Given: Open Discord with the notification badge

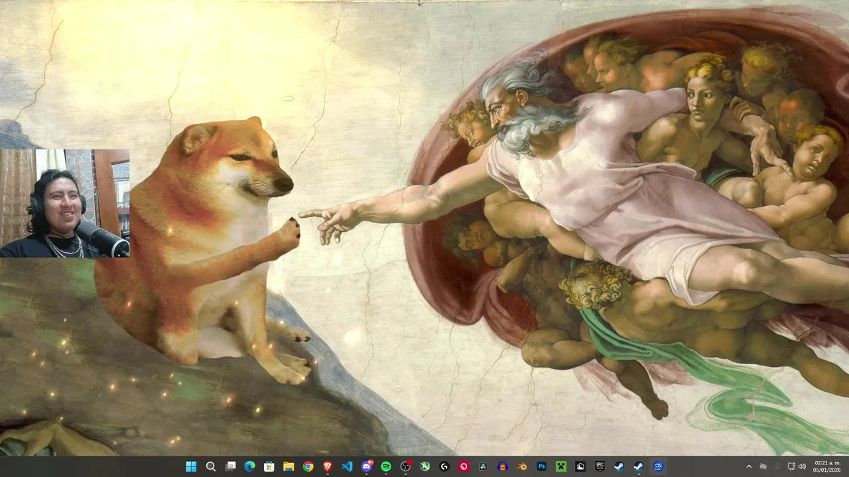Looking at the screenshot, I should pos(367,466).
